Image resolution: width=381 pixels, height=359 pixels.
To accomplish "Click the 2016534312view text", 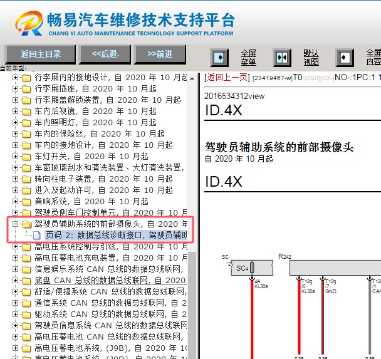I will pos(234,96).
